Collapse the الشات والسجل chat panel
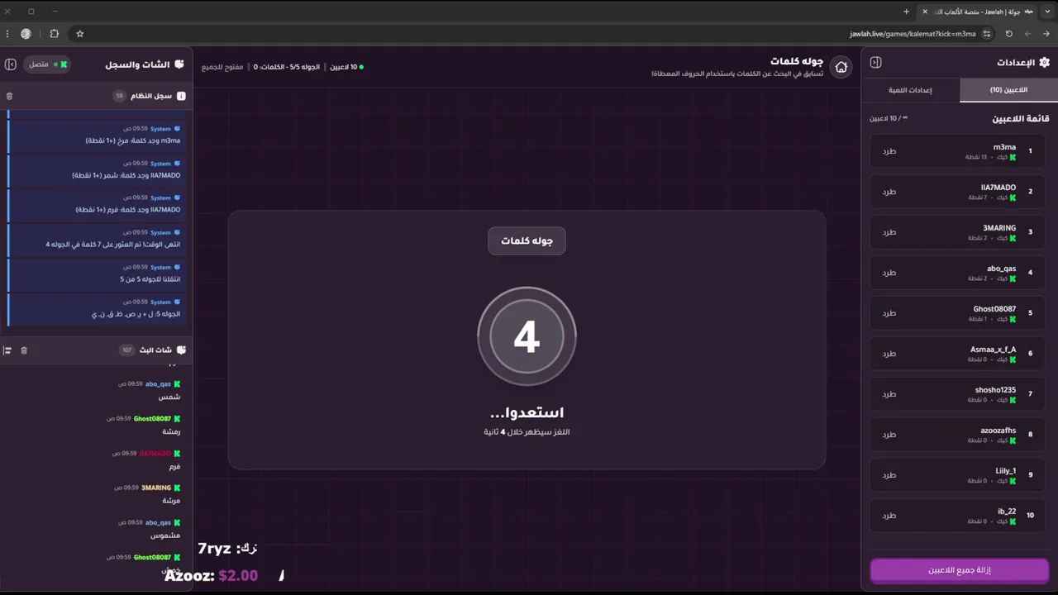The width and height of the screenshot is (1058, 595). [x=12, y=64]
